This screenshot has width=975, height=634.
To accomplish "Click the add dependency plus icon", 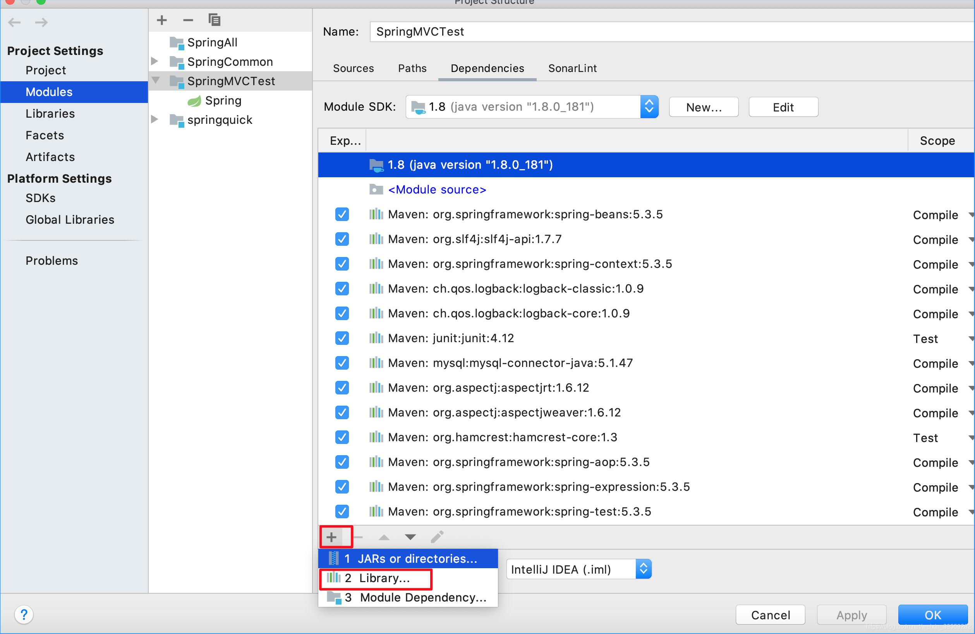I will point(331,537).
